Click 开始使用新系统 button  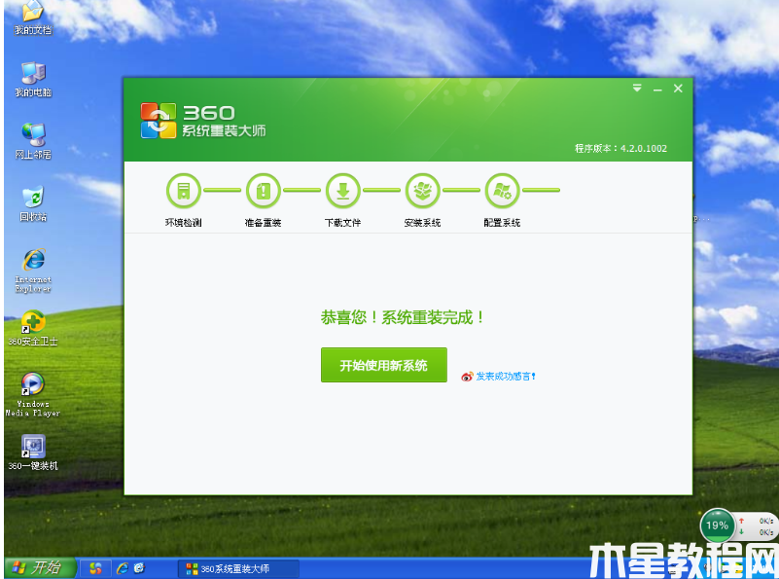[384, 365]
